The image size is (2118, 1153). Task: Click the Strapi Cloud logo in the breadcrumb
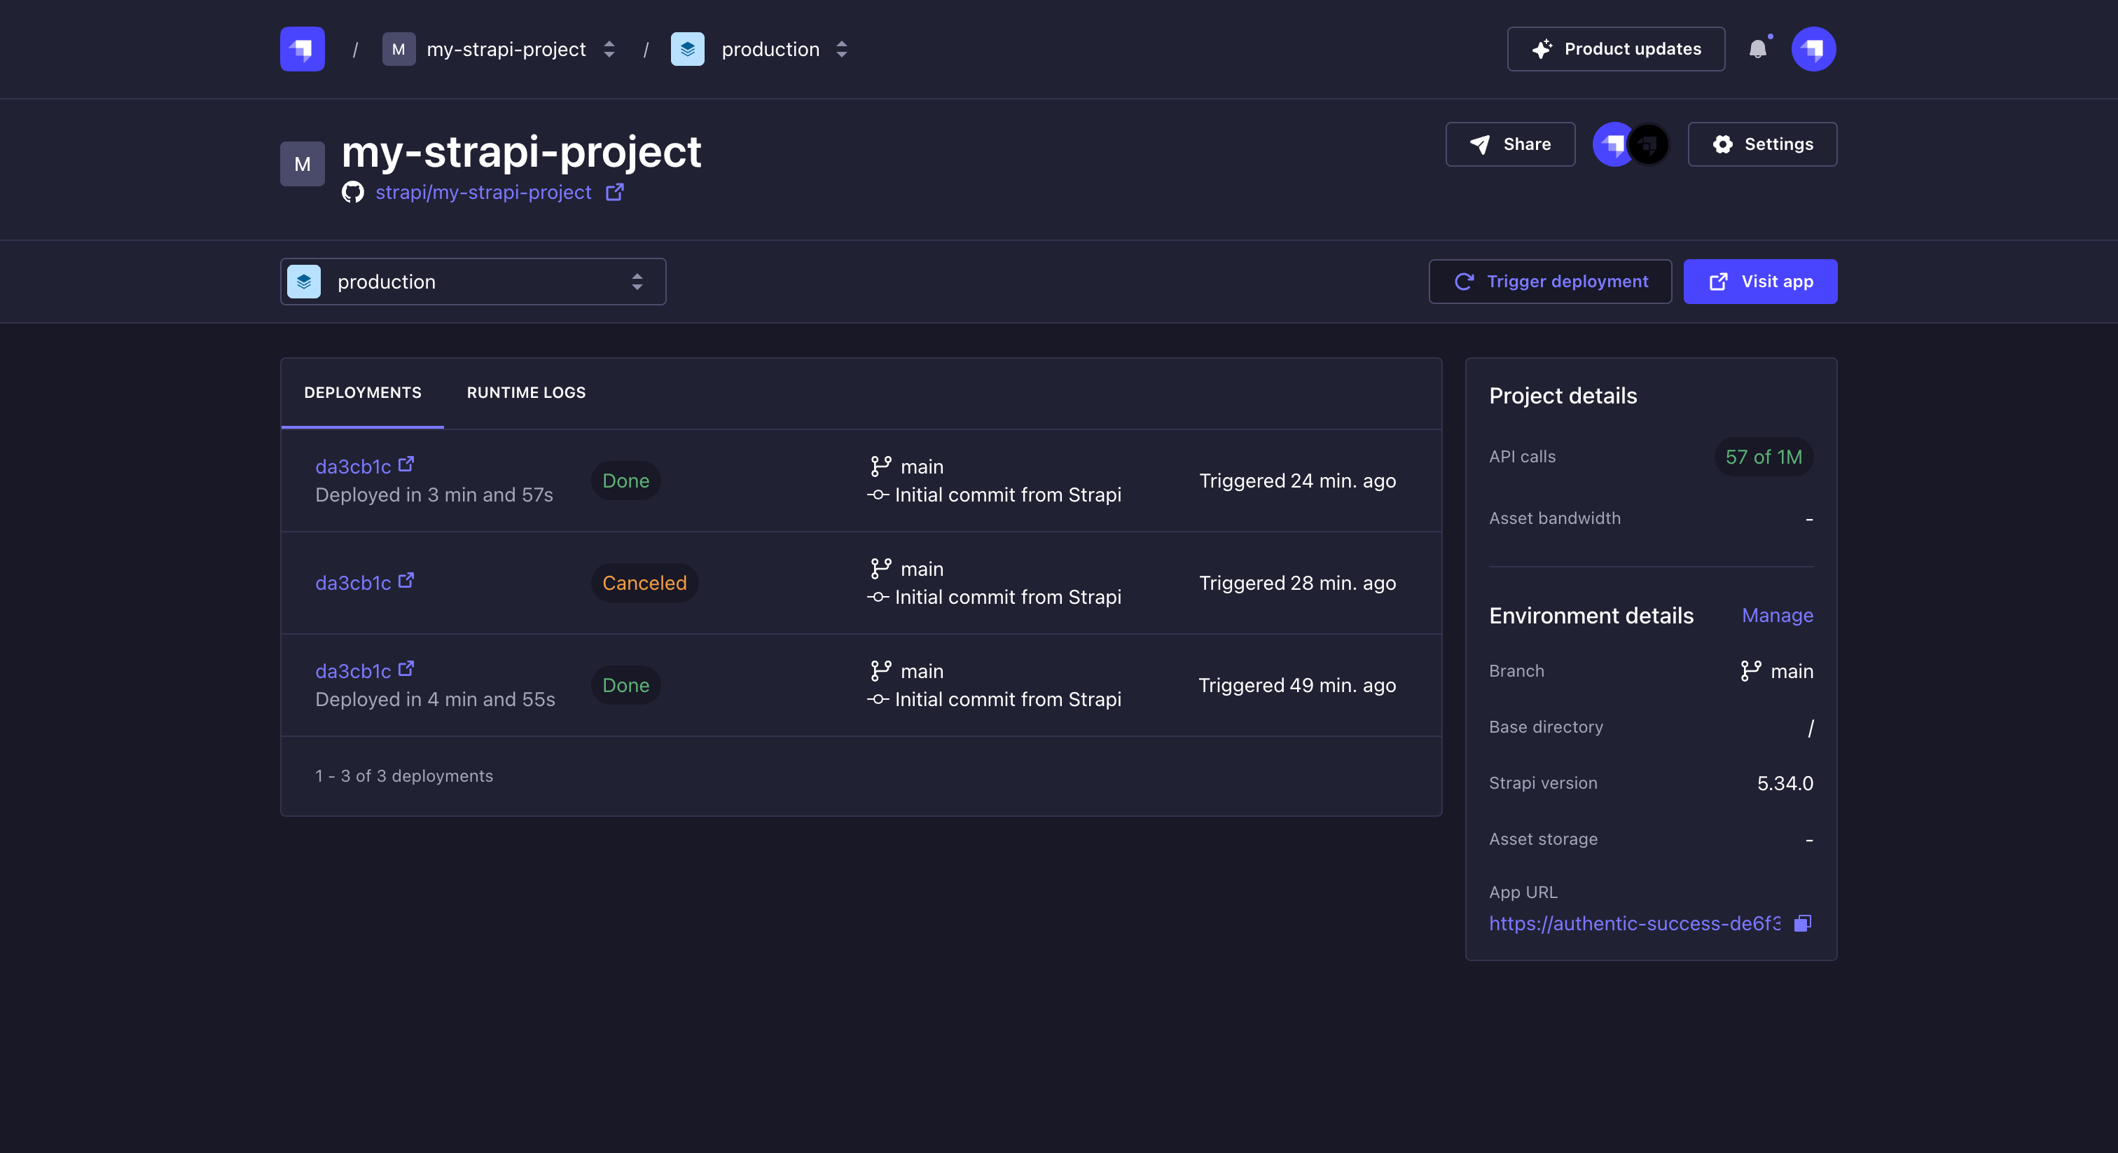(301, 48)
